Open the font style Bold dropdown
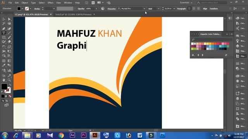This screenshot has width=248, height=139. pyautogui.click(x=158, y=8)
